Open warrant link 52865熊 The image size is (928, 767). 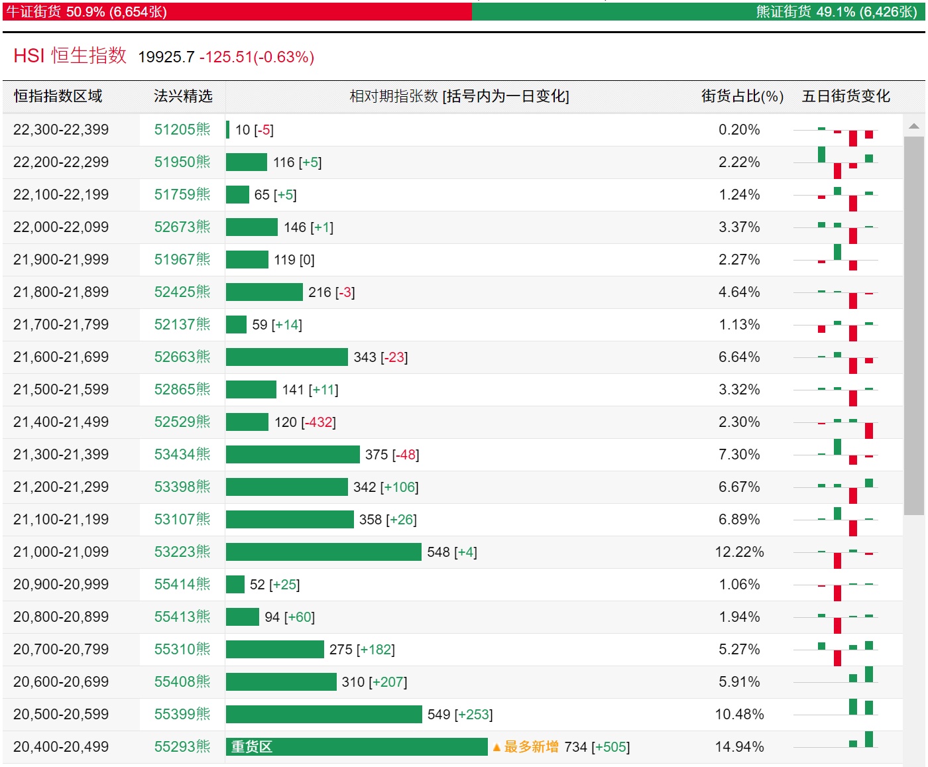(x=182, y=389)
